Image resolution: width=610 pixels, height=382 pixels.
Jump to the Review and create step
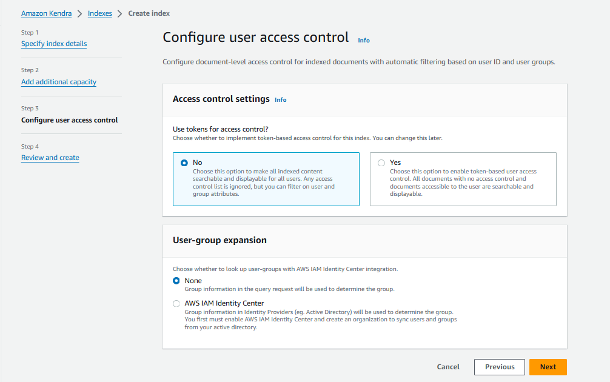50,157
